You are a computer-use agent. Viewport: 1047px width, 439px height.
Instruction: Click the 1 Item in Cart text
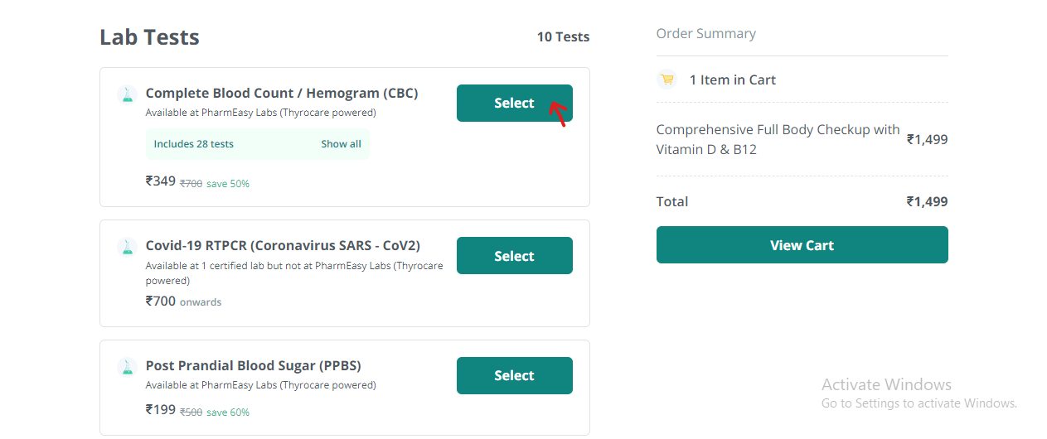[x=733, y=80]
